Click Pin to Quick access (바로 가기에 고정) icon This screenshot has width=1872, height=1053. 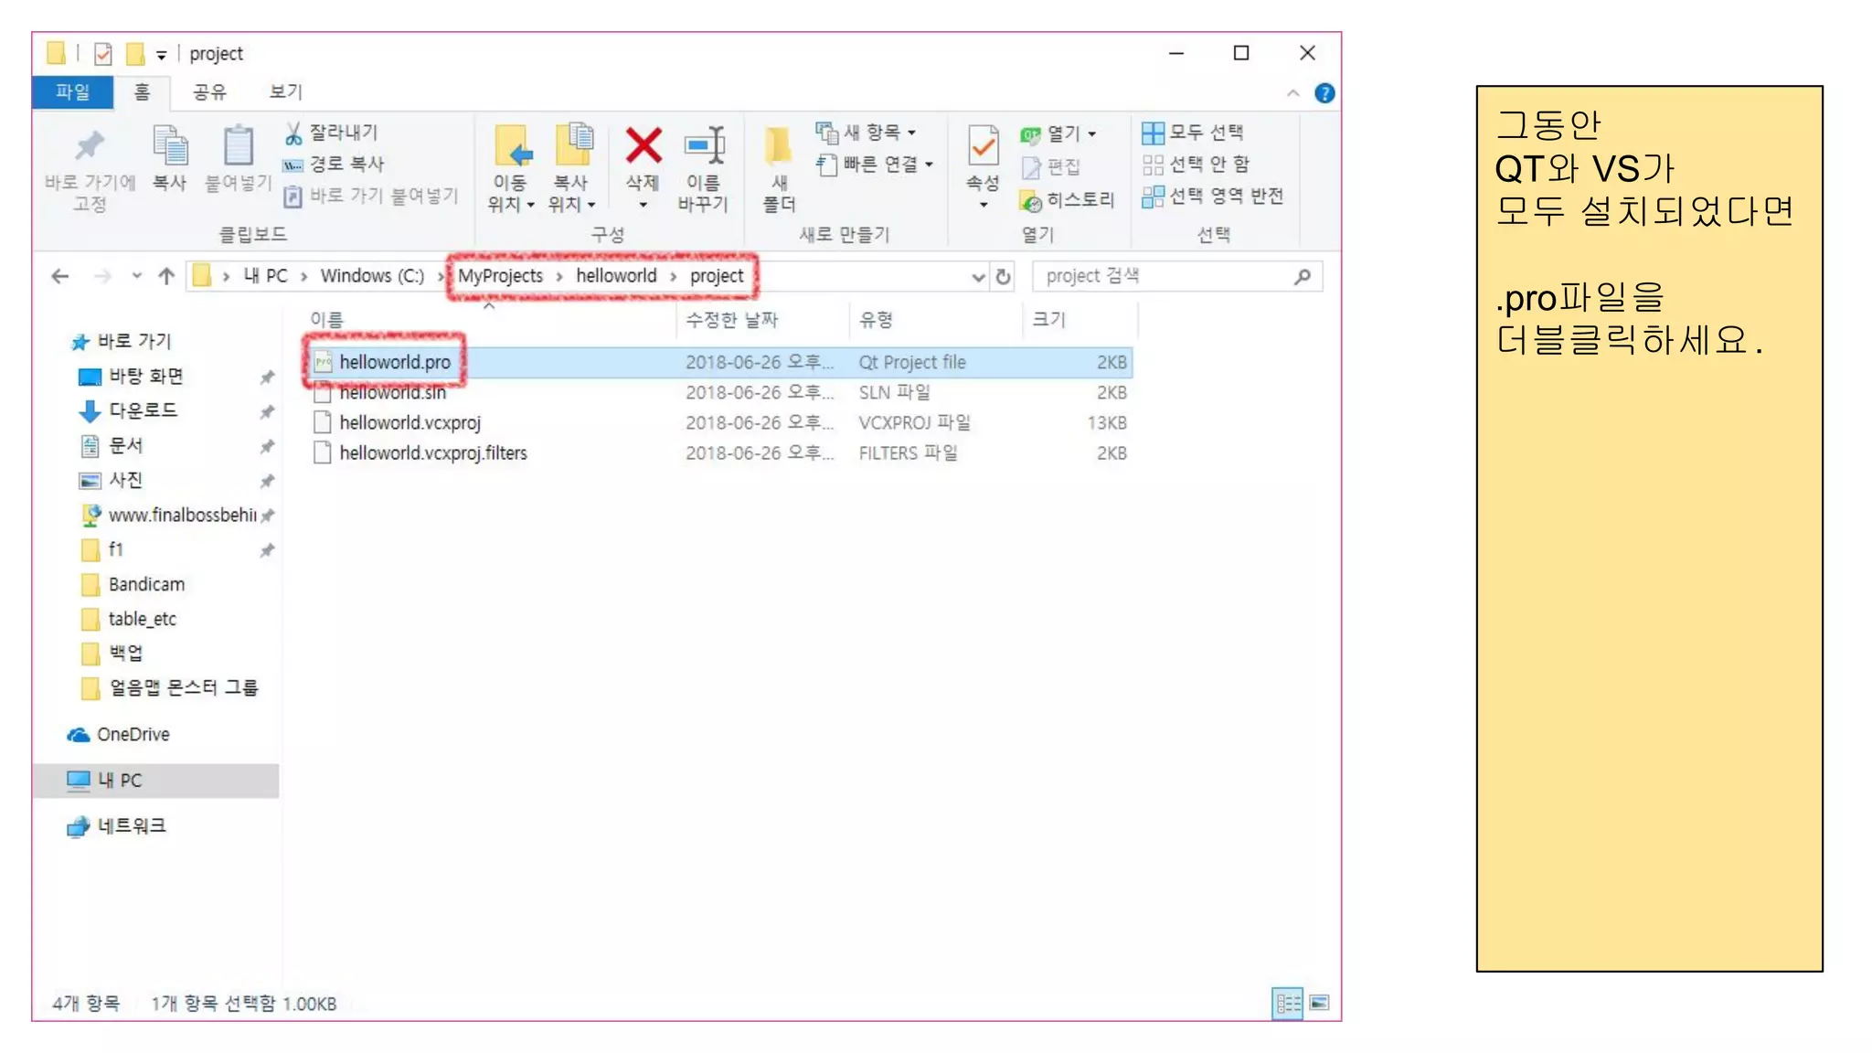pos(90,146)
